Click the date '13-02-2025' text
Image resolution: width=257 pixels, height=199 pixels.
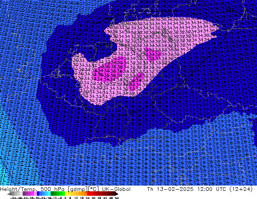(x=175, y=189)
